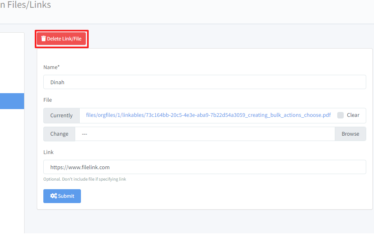Click the empty file chooser field
Screen dimensions: 374x237
click(x=204, y=134)
